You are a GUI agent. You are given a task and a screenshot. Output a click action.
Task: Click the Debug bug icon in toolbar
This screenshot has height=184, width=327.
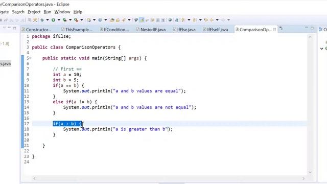click(x=42, y=20)
